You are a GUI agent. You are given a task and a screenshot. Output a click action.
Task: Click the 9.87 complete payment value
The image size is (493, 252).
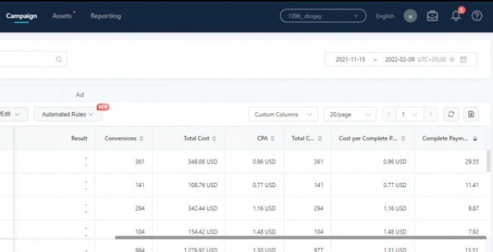(x=474, y=208)
